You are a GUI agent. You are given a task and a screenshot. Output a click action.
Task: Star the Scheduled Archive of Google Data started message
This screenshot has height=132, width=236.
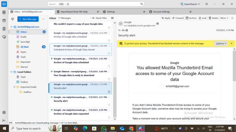109,53
